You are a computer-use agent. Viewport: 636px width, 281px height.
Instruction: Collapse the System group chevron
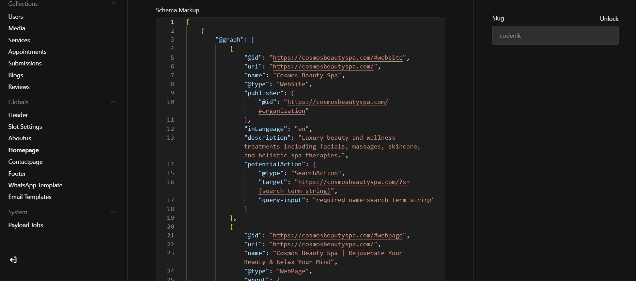113,212
